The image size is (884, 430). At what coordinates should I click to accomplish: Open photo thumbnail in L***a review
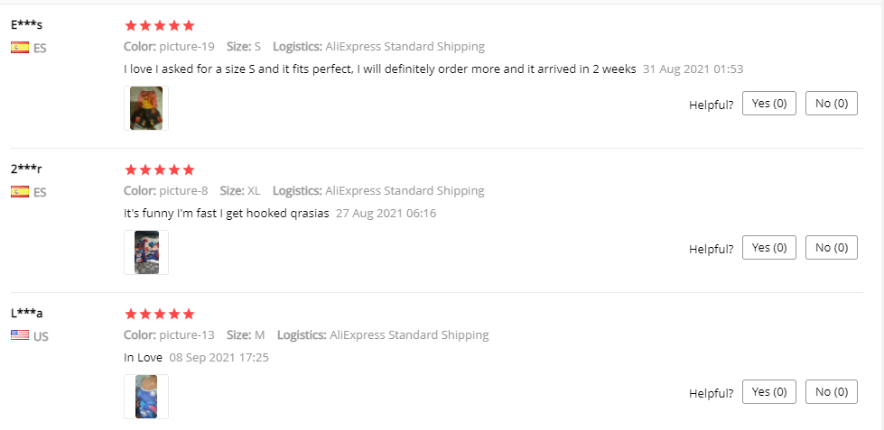(x=146, y=397)
